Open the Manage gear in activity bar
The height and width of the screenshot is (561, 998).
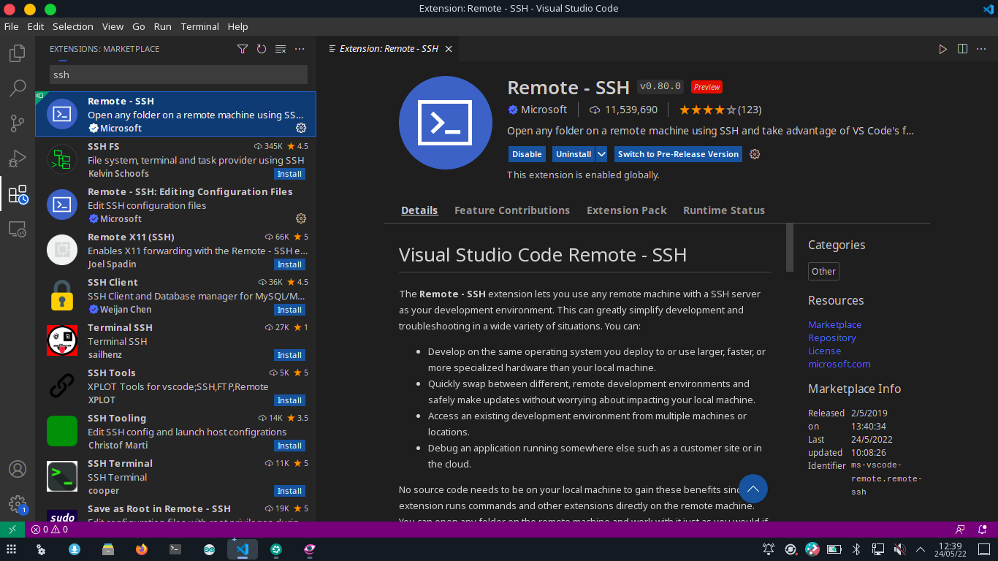point(18,504)
